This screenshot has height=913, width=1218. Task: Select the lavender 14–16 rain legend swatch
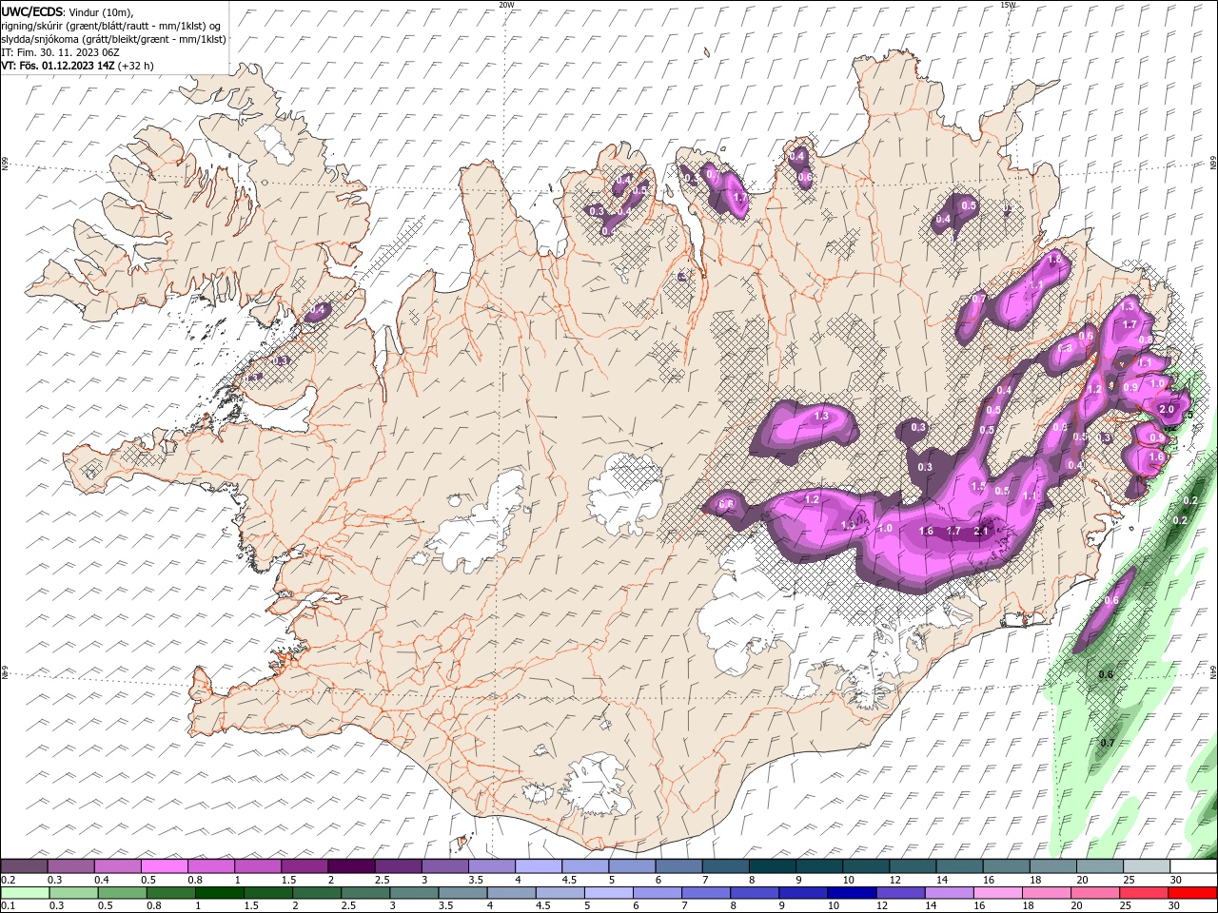click(949, 893)
